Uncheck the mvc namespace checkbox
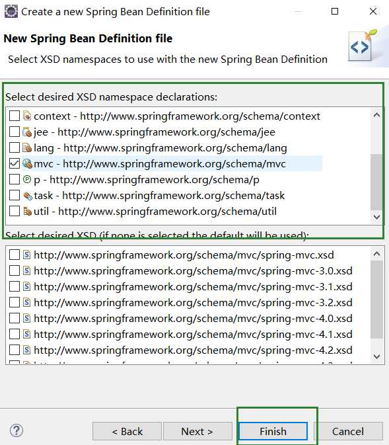The image size is (389, 445). [15, 163]
